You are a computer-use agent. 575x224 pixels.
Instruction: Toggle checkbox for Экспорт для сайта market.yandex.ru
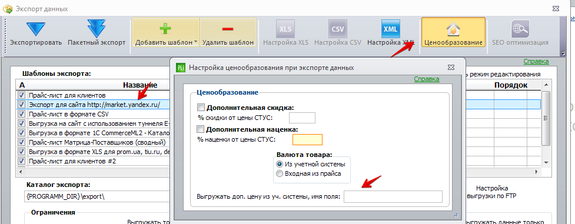[21, 105]
